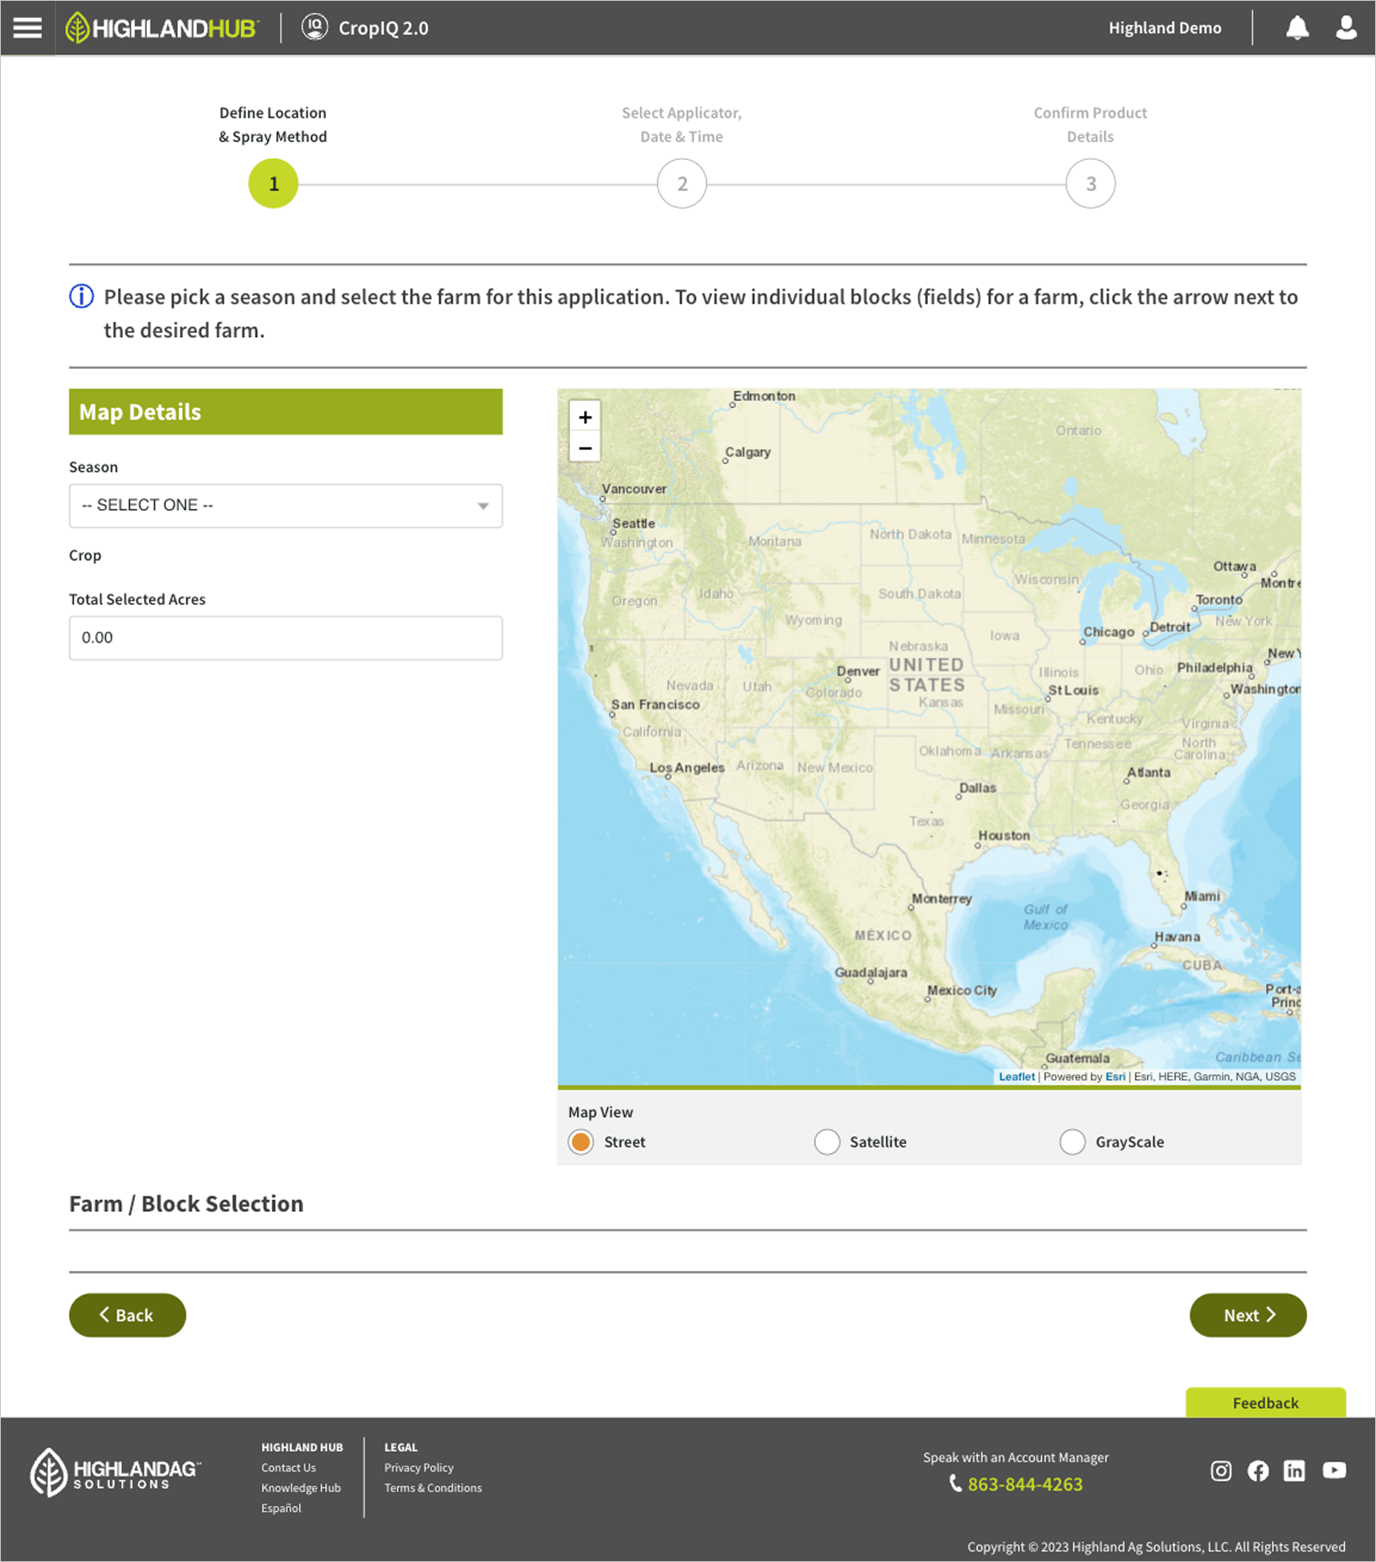Go to step 2 Select Applicator, Date & Time
The height and width of the screenshot is (1562, 1376).
(681, 183)
